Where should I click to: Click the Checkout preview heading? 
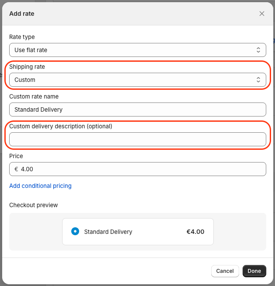tap(34, 205)
